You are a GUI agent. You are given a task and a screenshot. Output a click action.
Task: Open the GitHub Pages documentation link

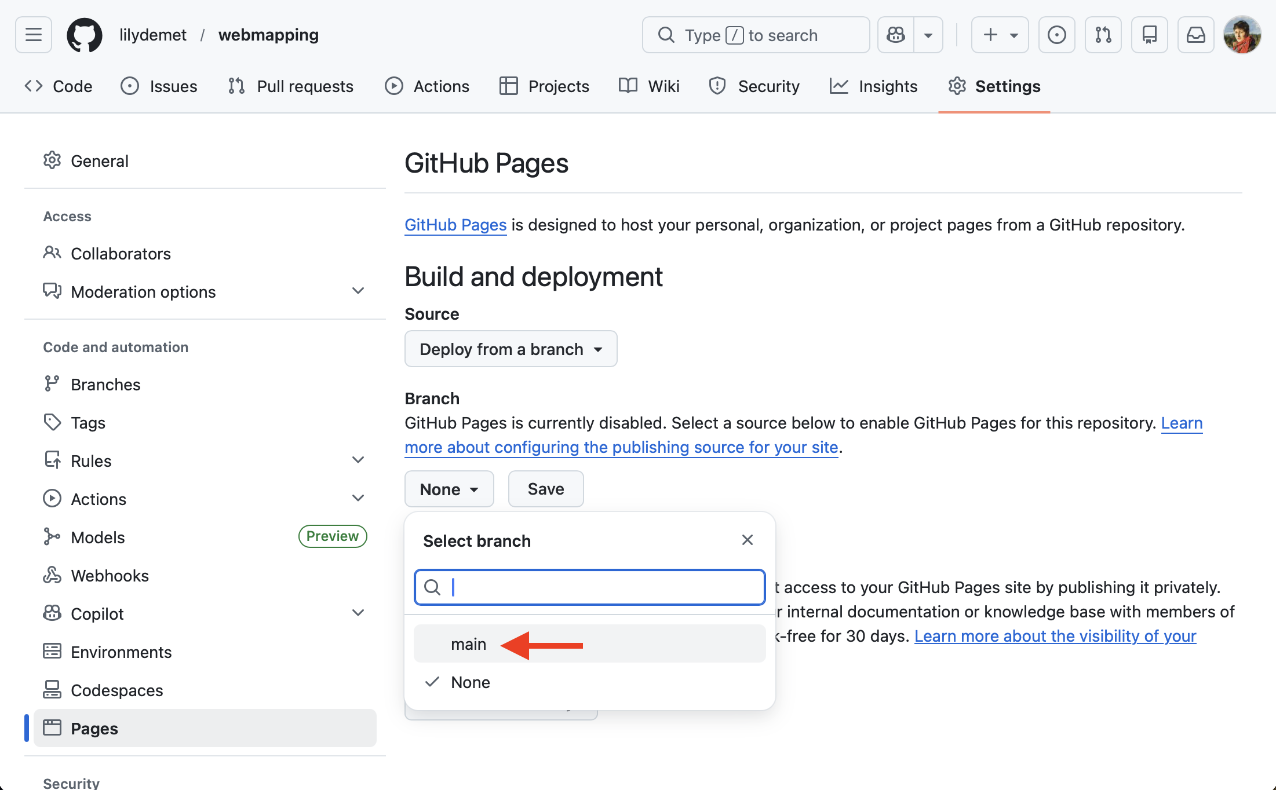455,225
